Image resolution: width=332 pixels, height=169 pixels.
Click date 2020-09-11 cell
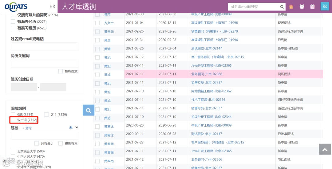click(x=135, y=134)
